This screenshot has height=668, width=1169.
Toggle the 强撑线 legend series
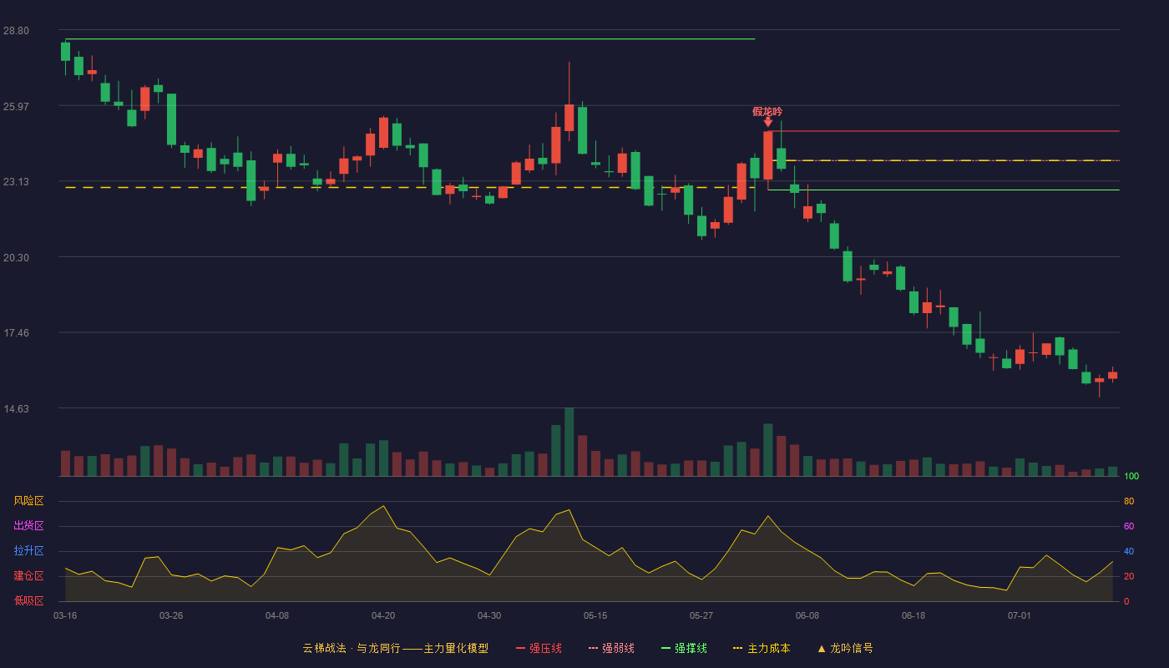[x=684, y=648]
